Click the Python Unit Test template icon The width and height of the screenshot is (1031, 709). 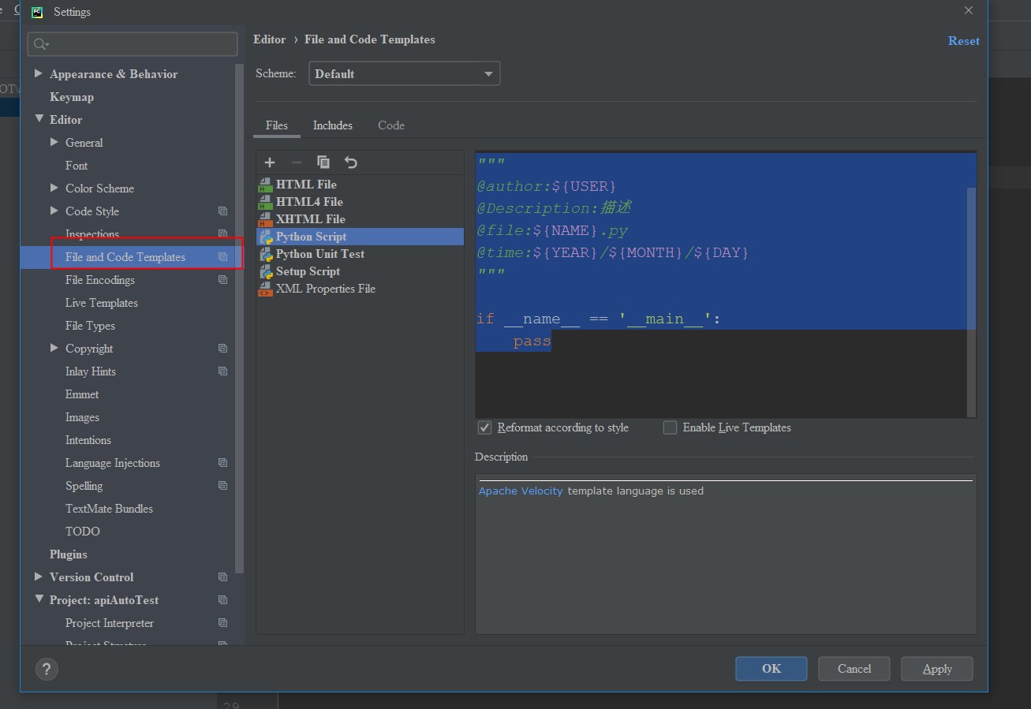265,254
